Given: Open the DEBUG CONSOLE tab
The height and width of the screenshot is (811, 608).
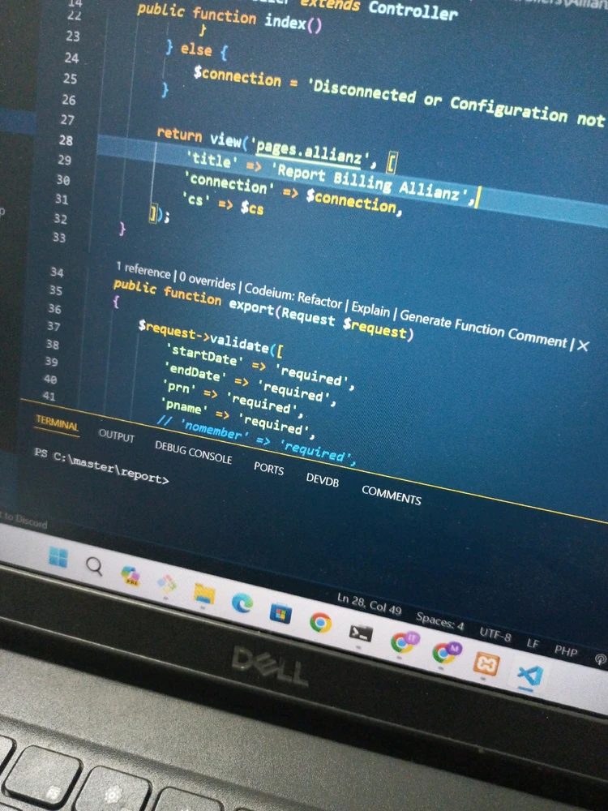Looking at the screenshot, I should click(x=193, y=452).
